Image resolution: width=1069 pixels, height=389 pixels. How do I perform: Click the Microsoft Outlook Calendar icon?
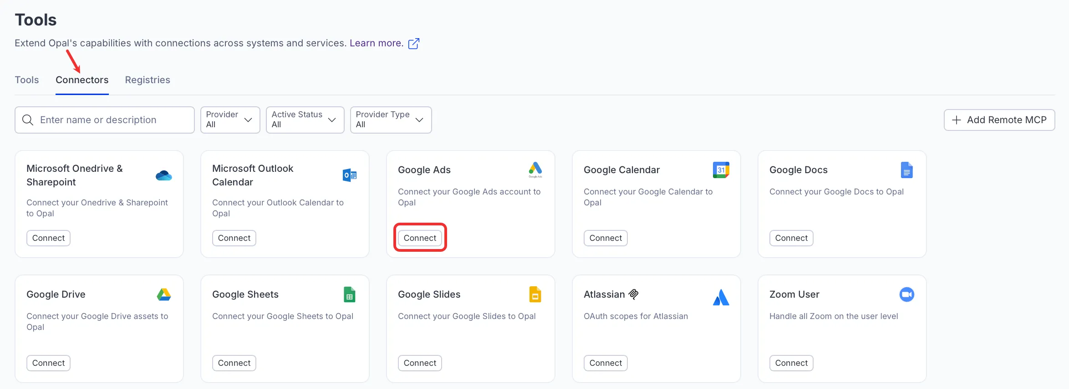tap(350, 175)
